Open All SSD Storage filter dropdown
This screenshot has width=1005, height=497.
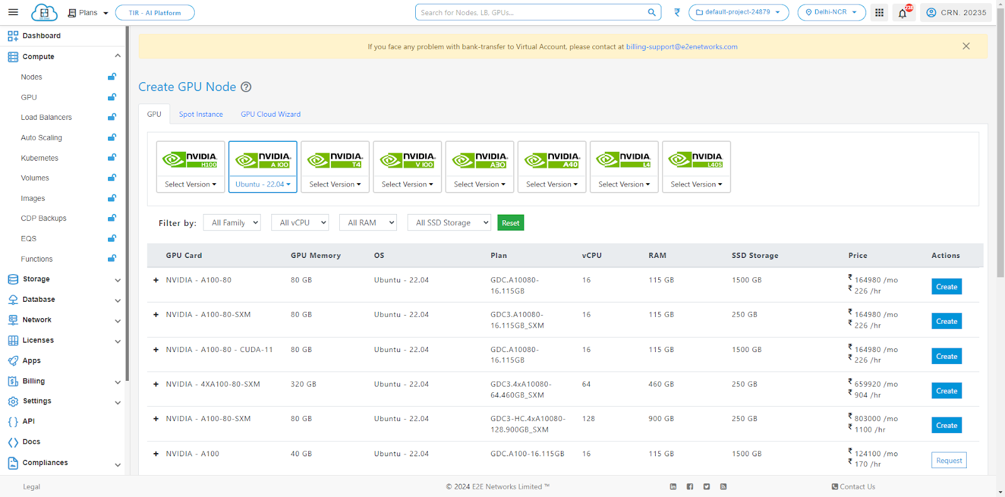point(449,223)
